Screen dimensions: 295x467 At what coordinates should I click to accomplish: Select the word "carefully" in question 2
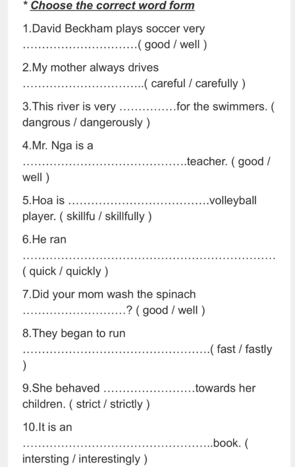[217, 84]
